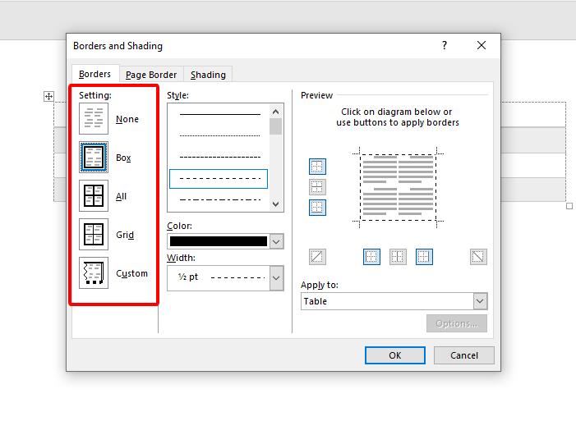576x421 pixels.
Task: Open the Help question mark button
Action: click(x=445, y=45)
